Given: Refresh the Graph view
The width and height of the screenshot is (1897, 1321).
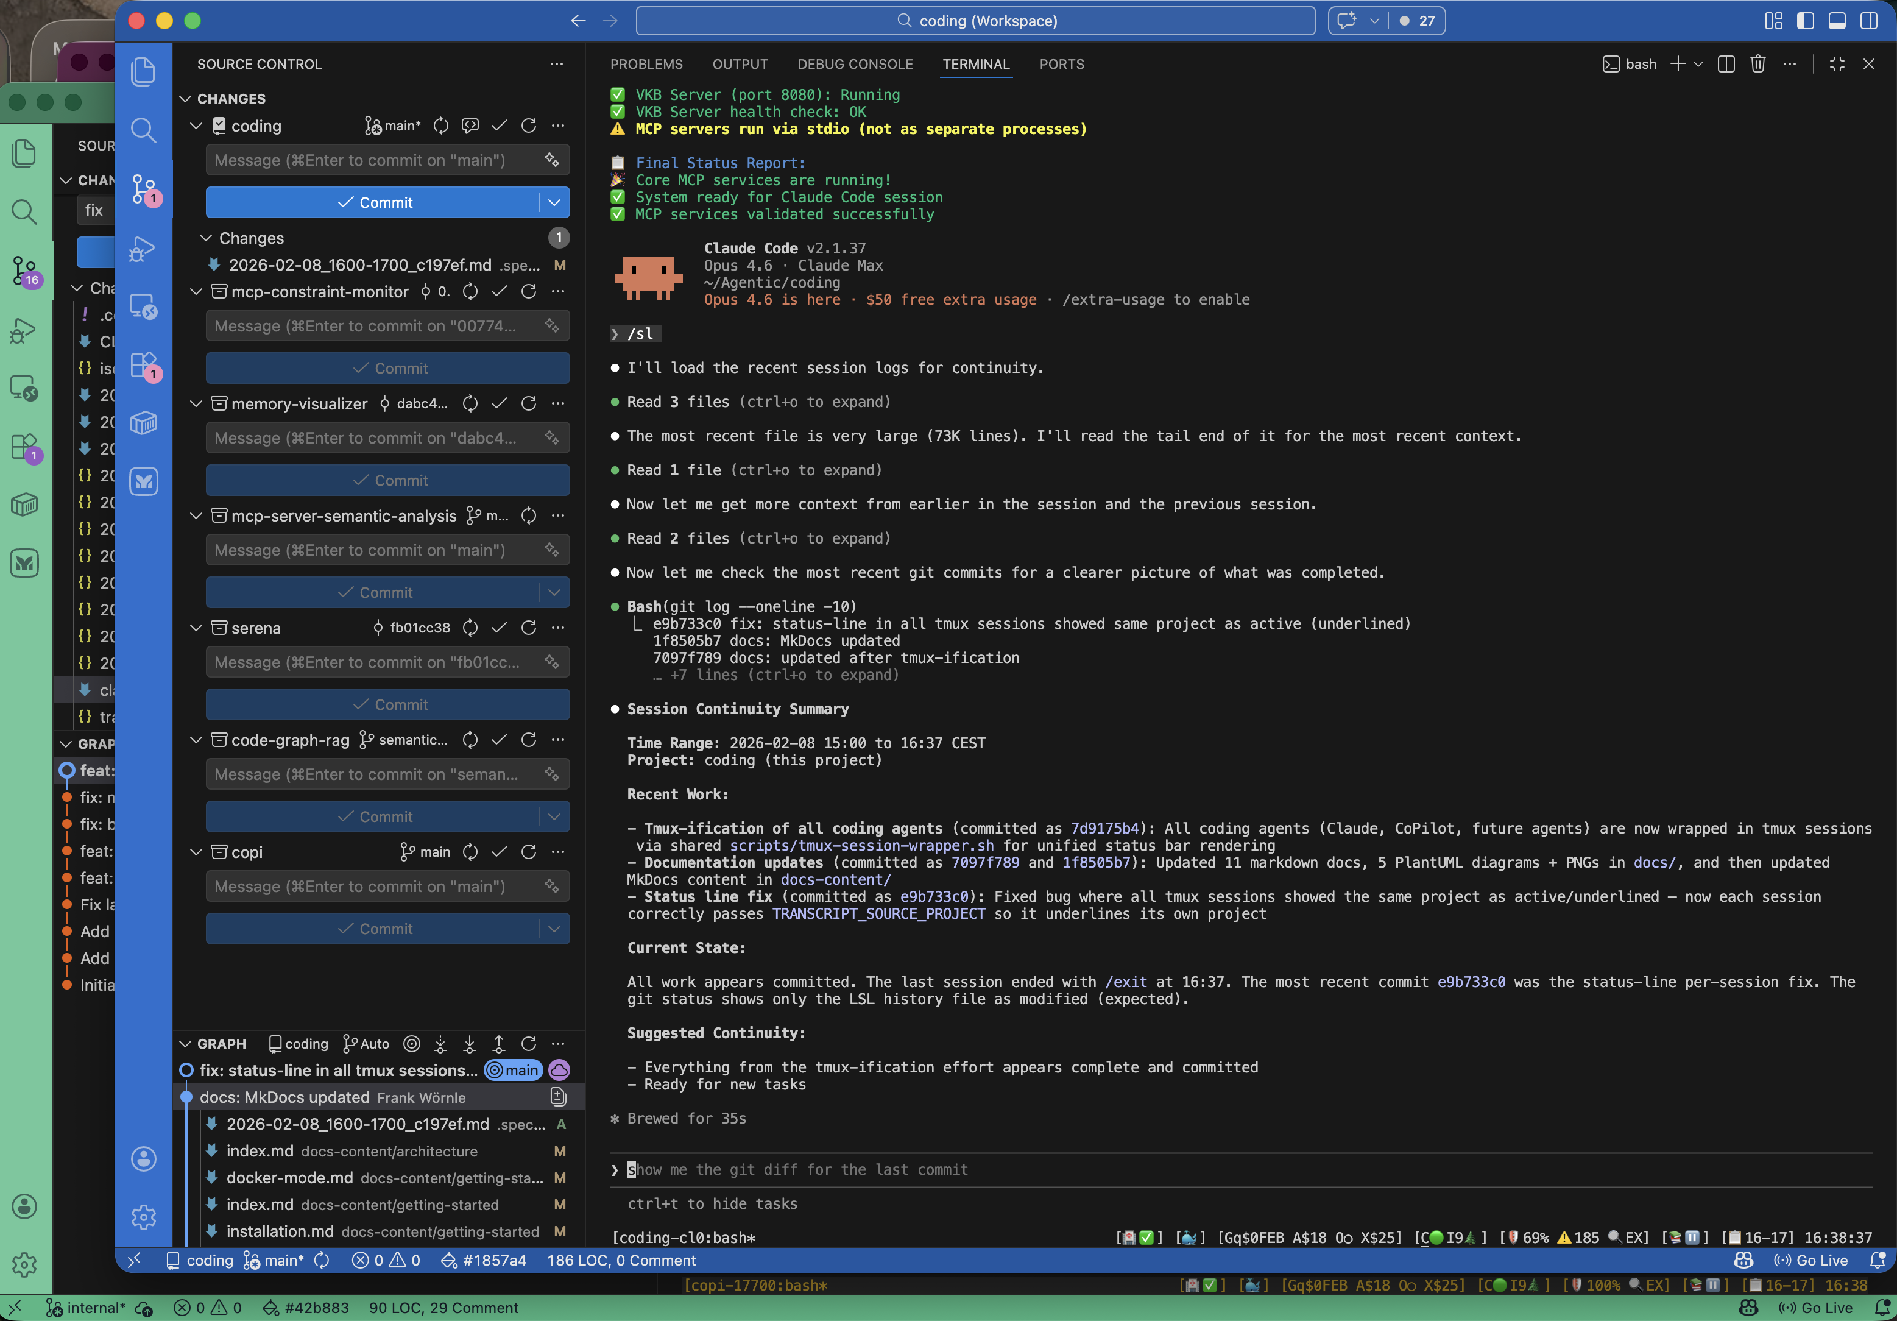Looking at the screenshot, I should click(x=529, y=1044).
